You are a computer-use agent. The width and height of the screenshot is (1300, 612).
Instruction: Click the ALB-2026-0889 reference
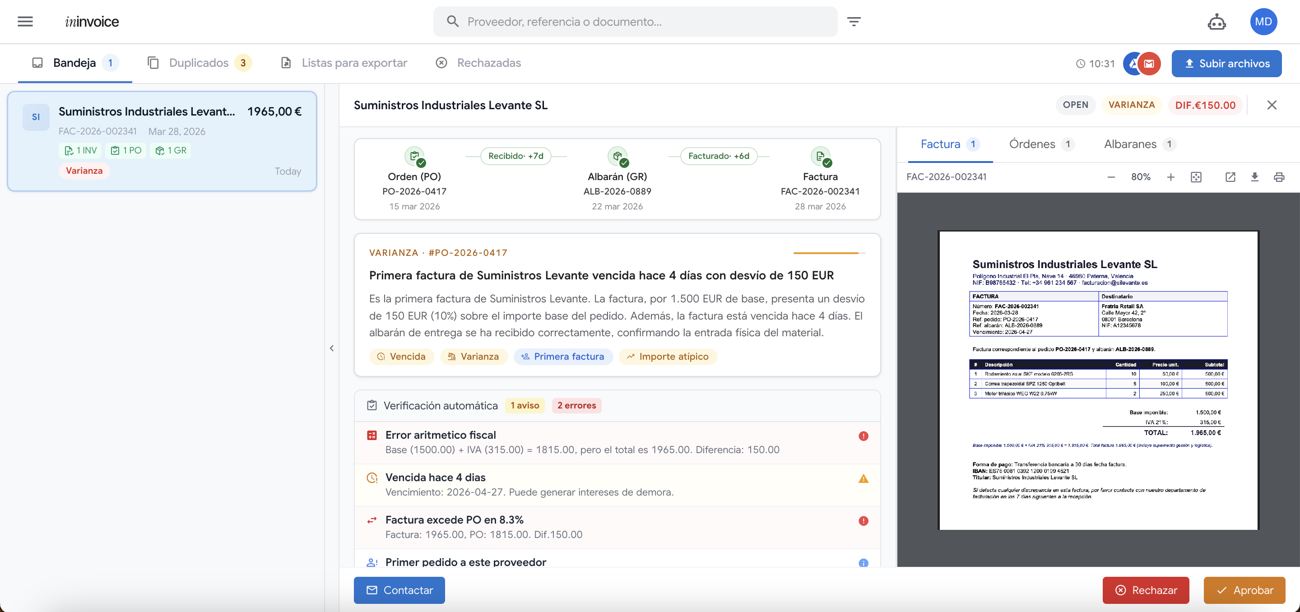[x=617, y=192]
